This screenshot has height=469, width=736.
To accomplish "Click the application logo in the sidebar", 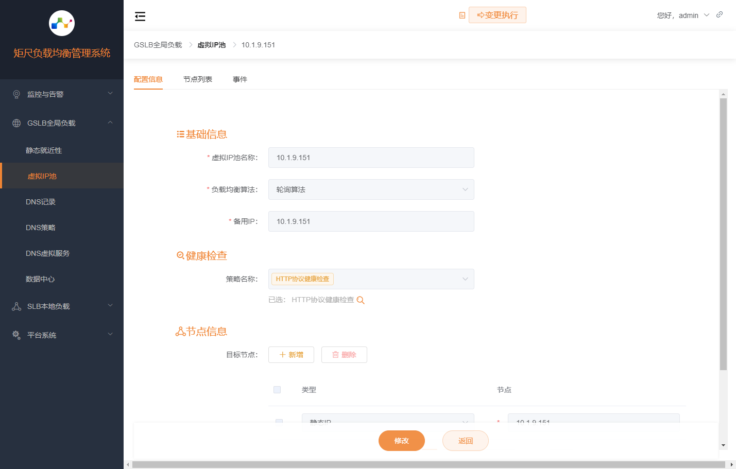I will click(62, 23).
